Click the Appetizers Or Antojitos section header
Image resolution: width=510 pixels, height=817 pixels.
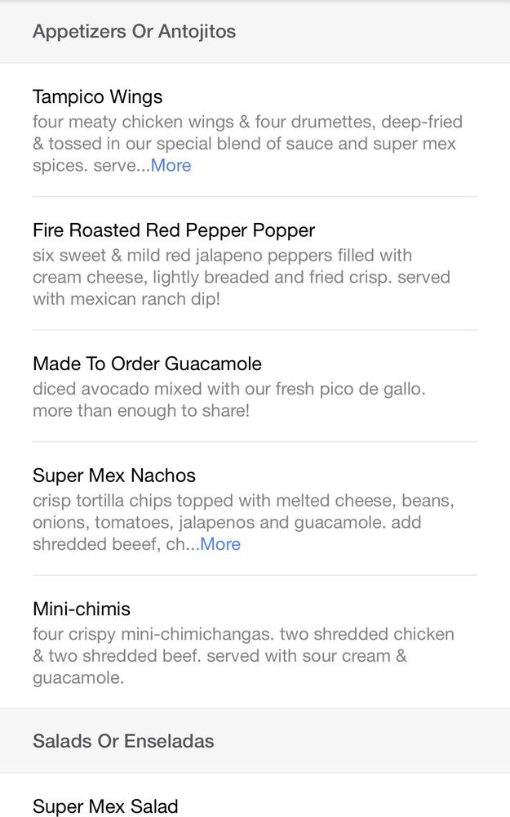(134, 32)
